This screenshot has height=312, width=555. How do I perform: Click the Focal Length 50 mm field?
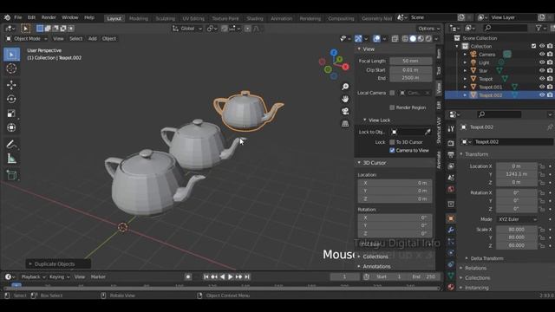click(410, 61)
